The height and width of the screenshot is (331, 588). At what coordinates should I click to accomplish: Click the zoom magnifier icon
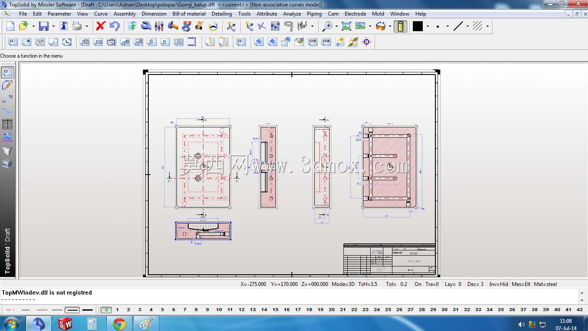coord(327,26)
